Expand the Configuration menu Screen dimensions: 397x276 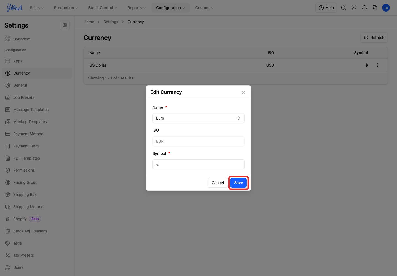tap(170, 8)
